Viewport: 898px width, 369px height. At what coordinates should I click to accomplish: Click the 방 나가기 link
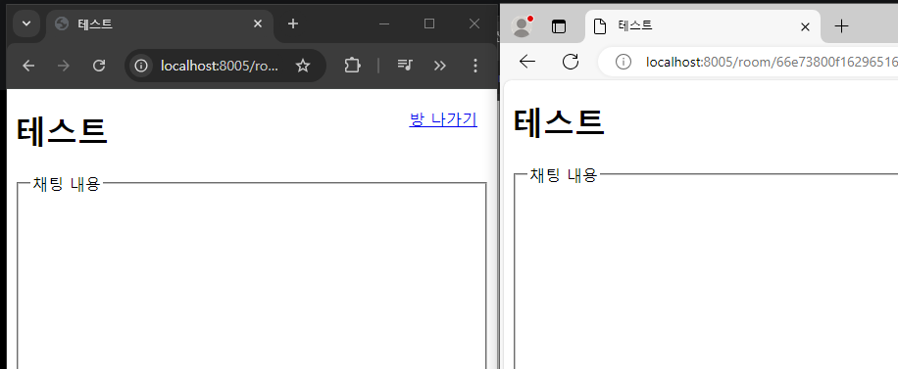(x=443, y=119)
